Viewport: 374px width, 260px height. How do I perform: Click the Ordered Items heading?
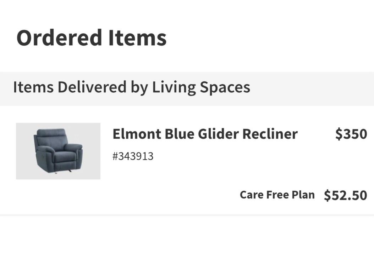[91, 38]
